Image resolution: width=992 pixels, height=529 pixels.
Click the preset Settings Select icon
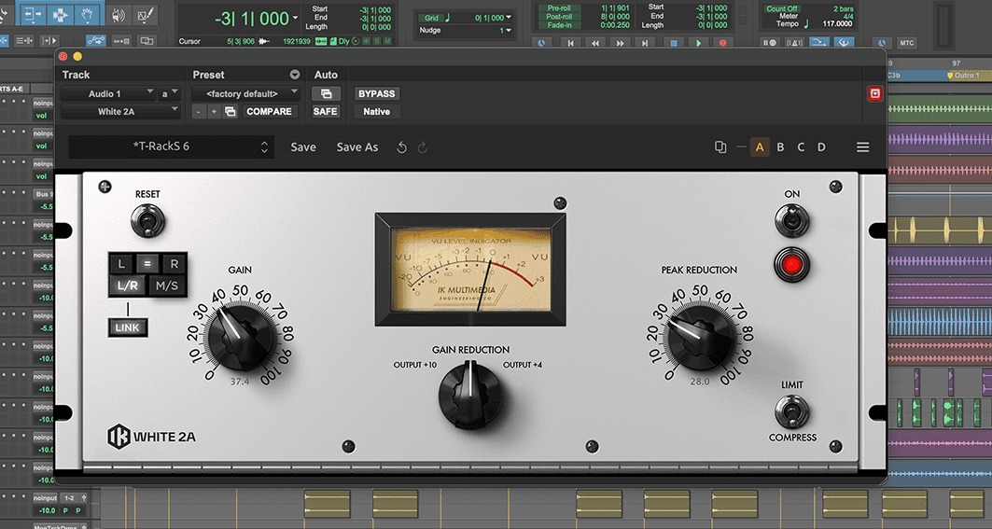coord(231,112)
